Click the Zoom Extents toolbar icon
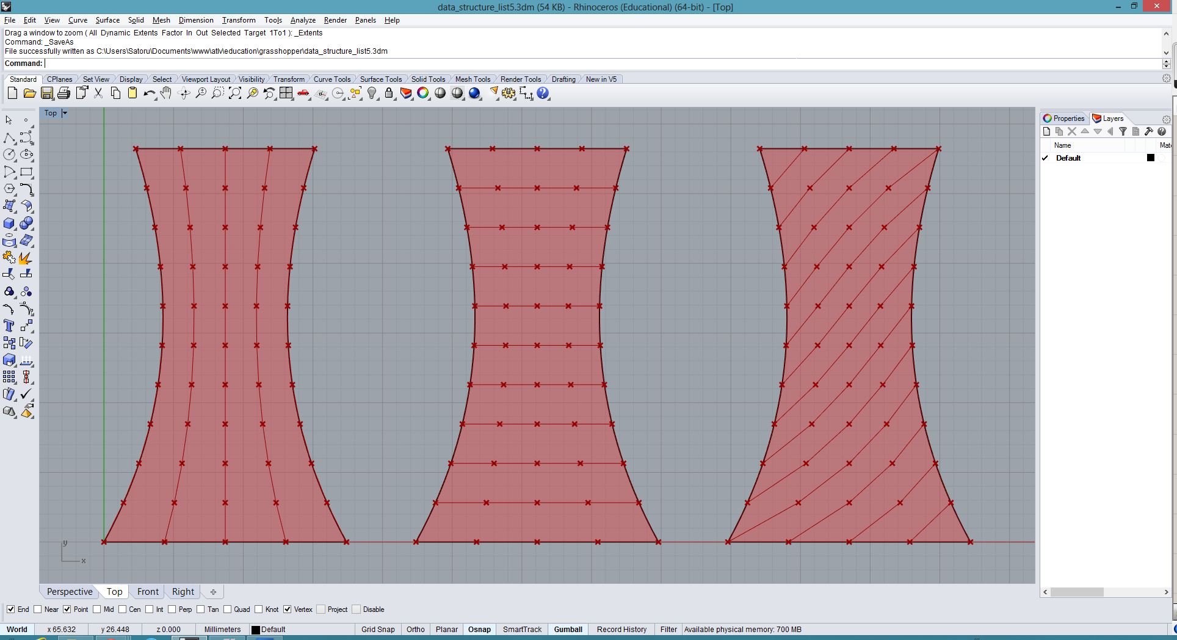Image resolution: width=1177 pixels, height=640 pixels. 235,93
